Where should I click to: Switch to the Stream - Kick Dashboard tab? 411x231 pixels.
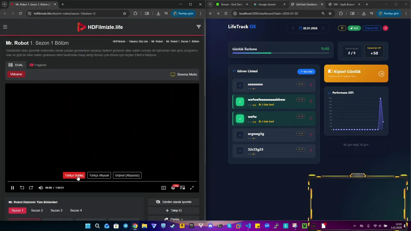click(x=232, y=4)
